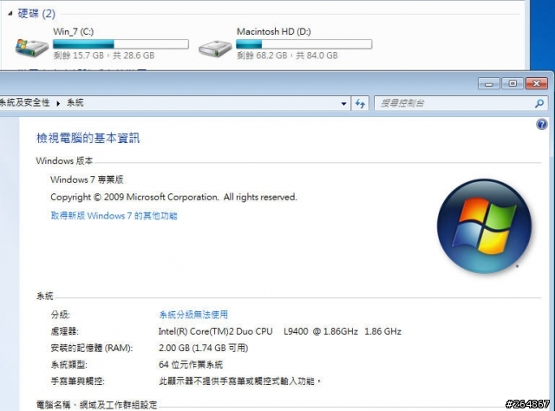This screenshot has height=411, width=555.
Task: Click the 系統類型 label
Action: click(x=69, y=364)
